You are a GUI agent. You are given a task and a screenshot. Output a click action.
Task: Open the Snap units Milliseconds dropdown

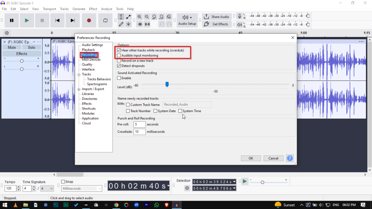point(82,189)
